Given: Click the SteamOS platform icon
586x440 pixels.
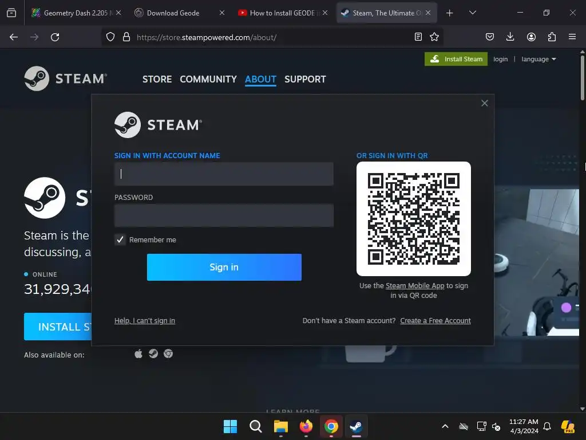Looking at the screenshot, I should point(153,353).
